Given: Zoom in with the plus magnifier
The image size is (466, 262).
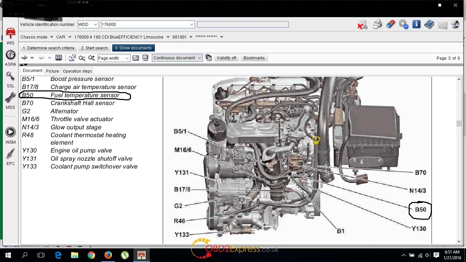Looking at the screenshot, I should pyautogui.click(x=91, y=58).
